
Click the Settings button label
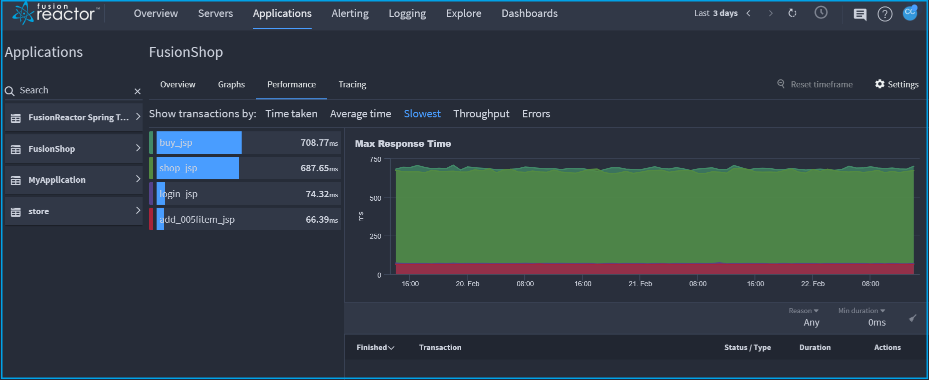[x=903, y=84]
